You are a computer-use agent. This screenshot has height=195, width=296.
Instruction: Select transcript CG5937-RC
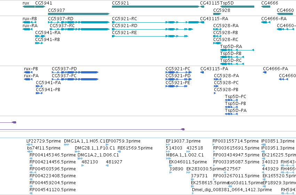tap(80, 29)
